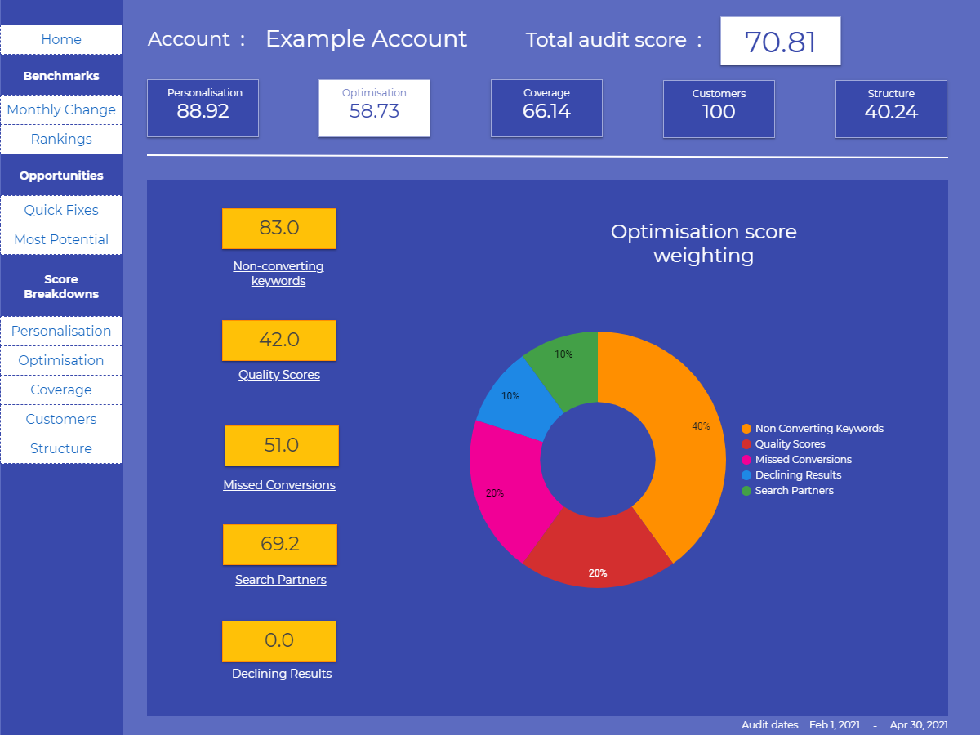Screen dimensions: 980x735
Task: Open Coverage in the sidebar
Action: pos(61,390)
